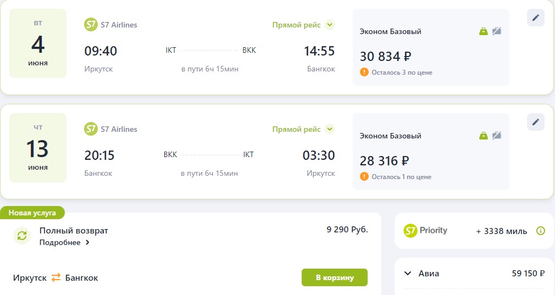
Task: Expand 'Прямой рейс' details for the return flight
Action: pos(329,129)
